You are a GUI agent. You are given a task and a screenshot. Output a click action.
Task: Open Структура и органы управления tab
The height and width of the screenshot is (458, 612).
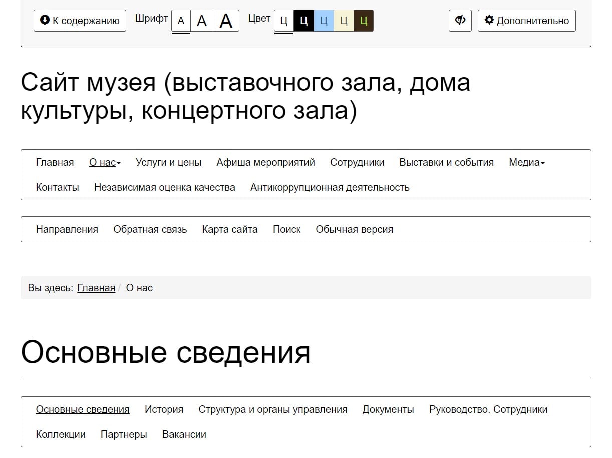coord(272,409)
